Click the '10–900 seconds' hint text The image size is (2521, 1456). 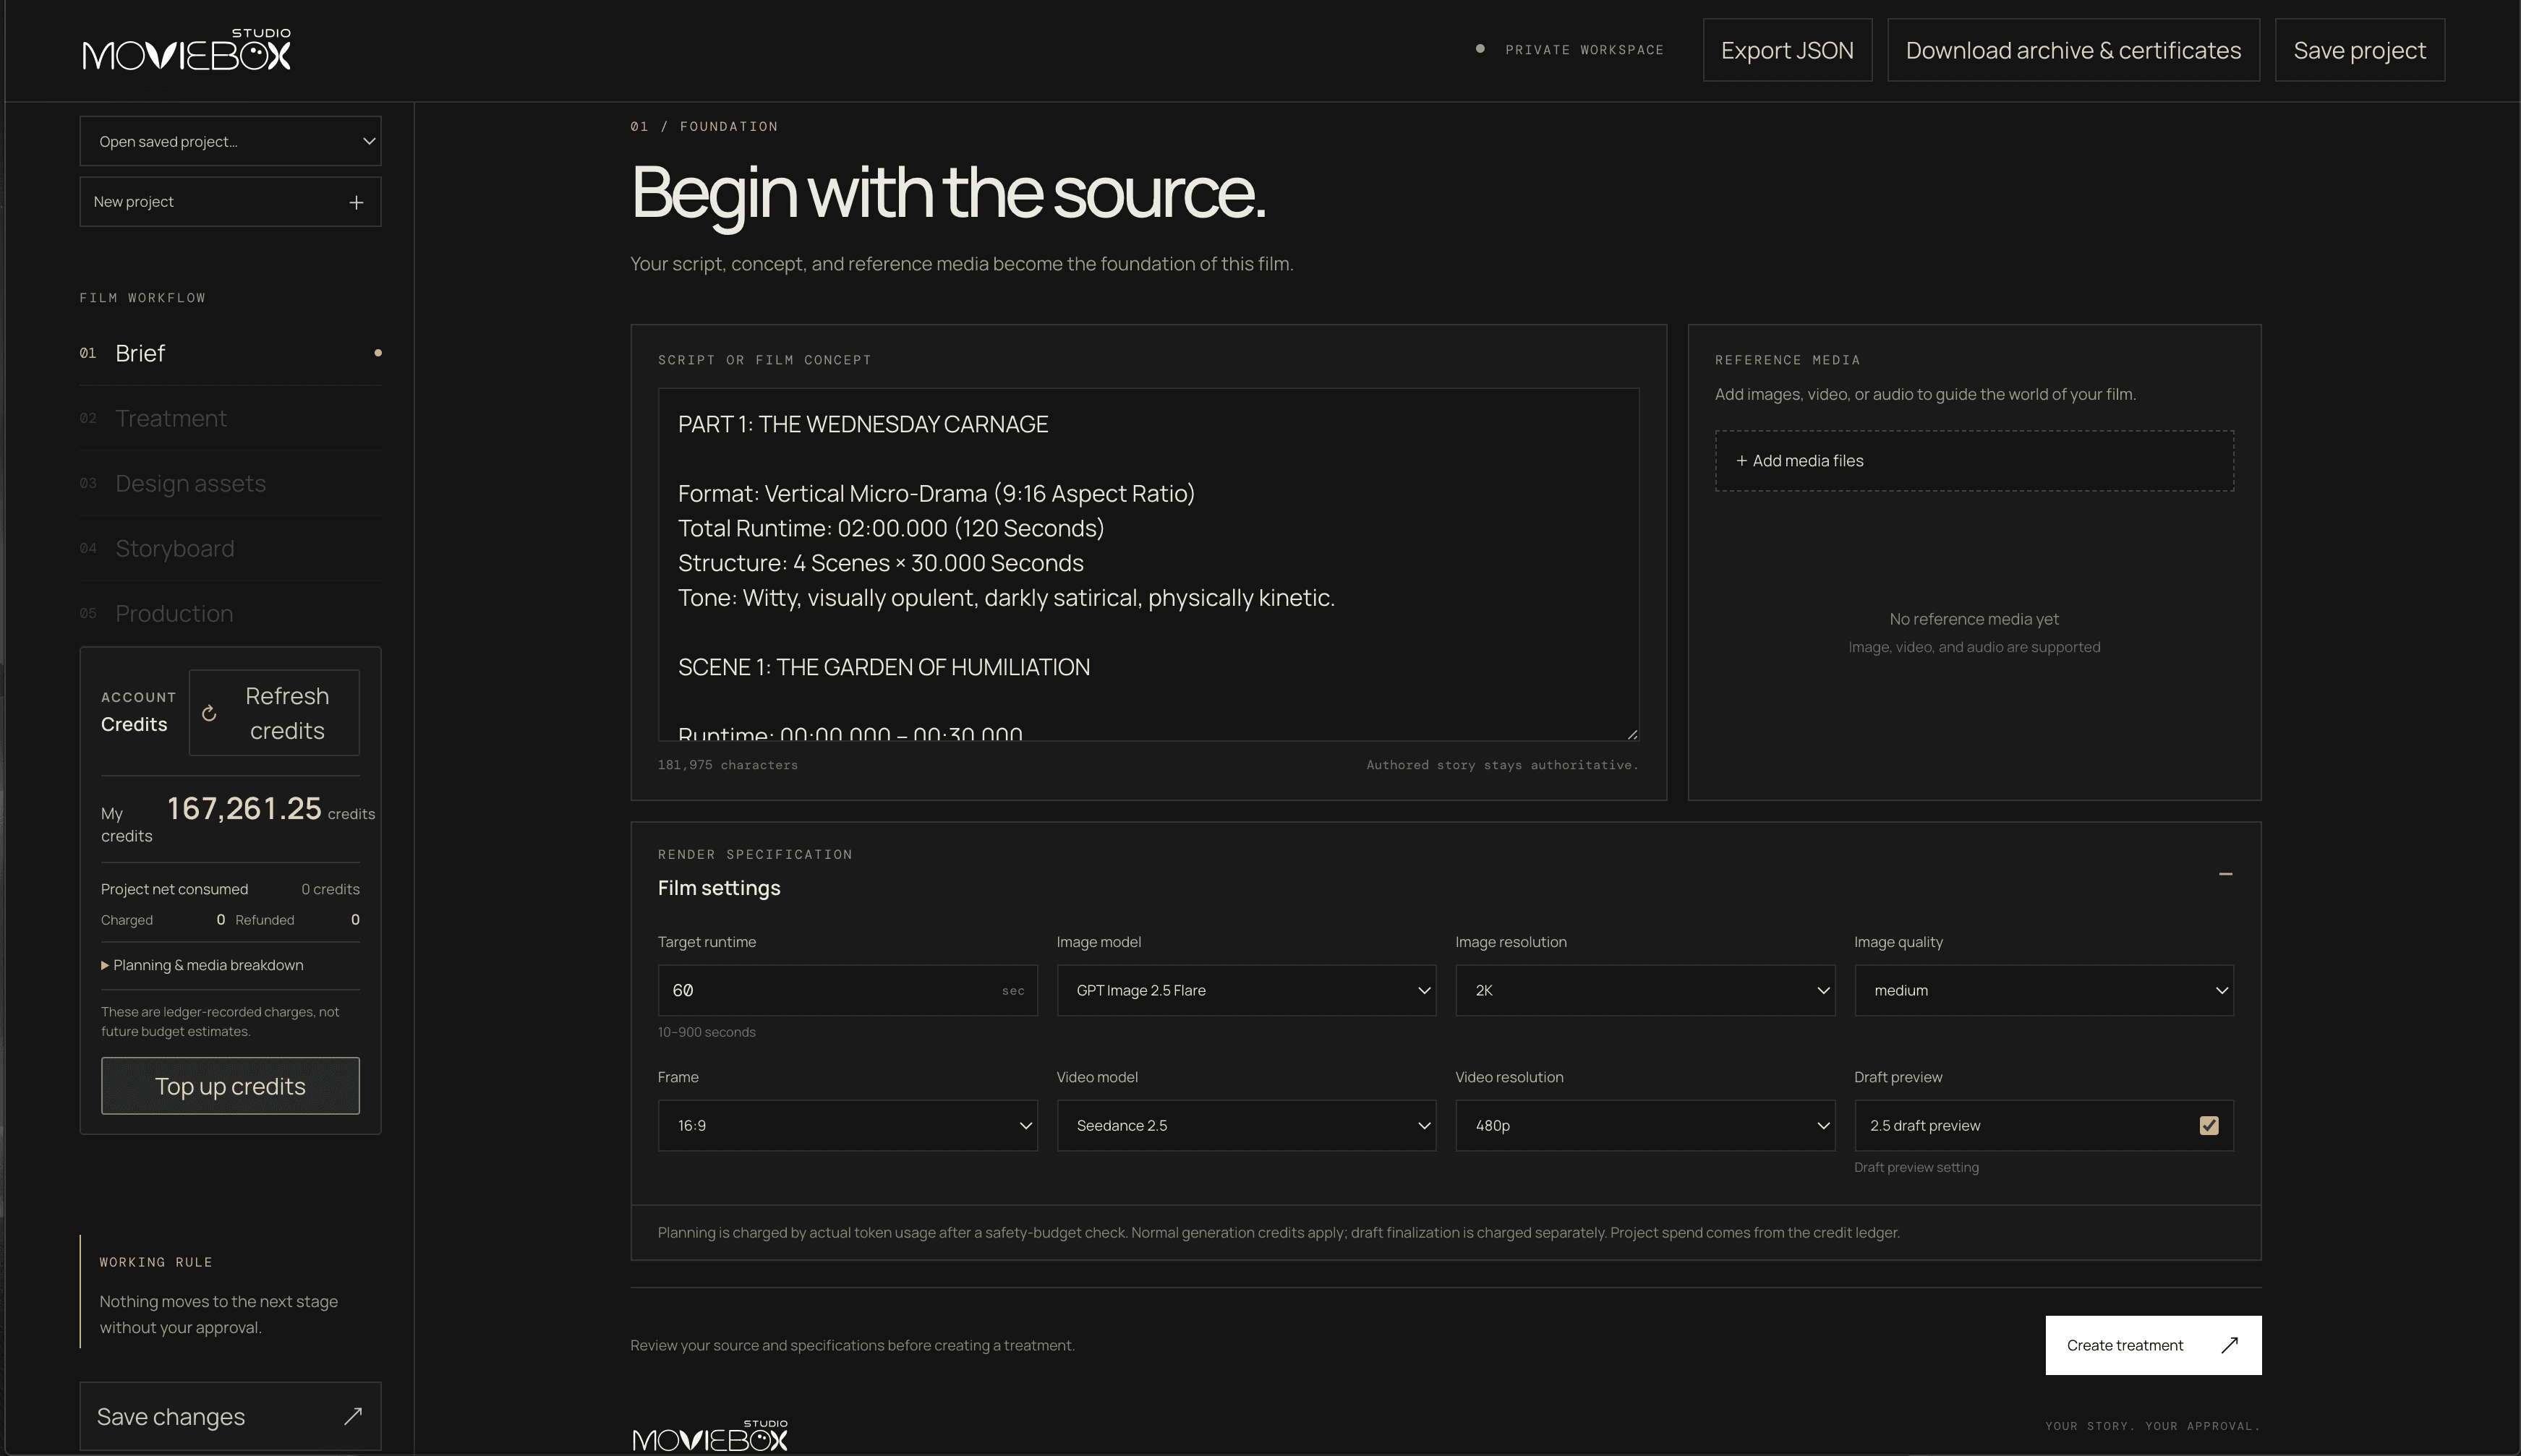pyautogui.click(x=706, y=1032)
